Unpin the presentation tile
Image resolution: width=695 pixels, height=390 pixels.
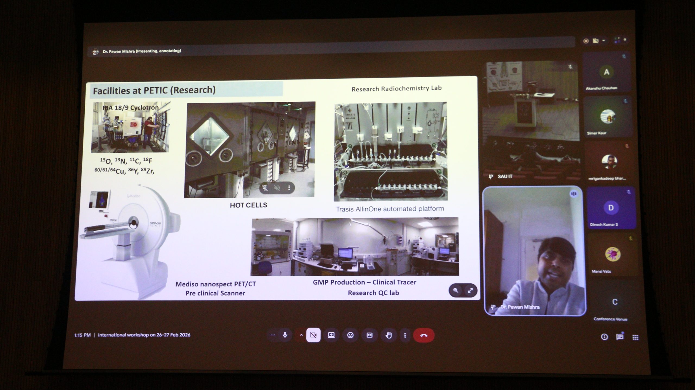[265, 188]
